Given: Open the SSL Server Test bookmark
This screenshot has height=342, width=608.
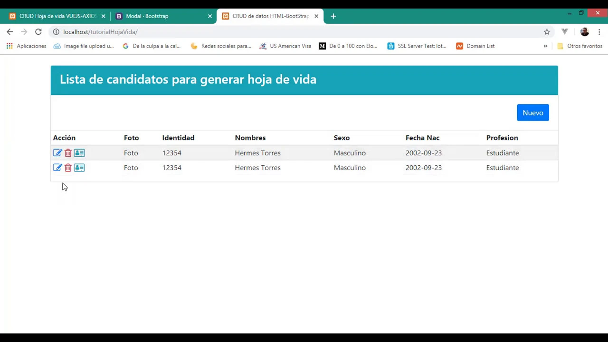Looking at the screenshot, I should click(x=417, y=46).
